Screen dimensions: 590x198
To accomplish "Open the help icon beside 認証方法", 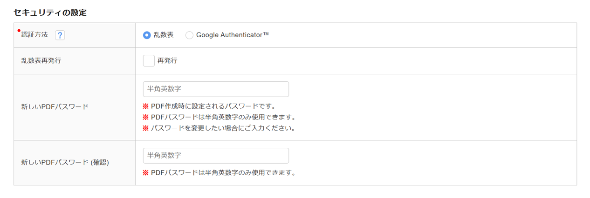I will point(60,35).
